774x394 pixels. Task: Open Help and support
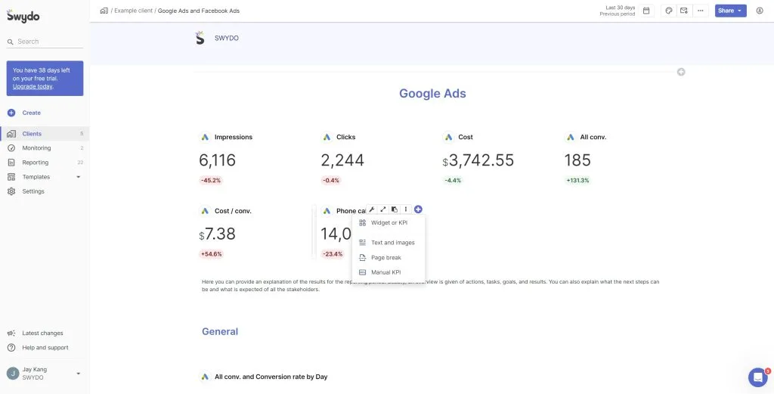pyautogui.click(x=38, y=348)
